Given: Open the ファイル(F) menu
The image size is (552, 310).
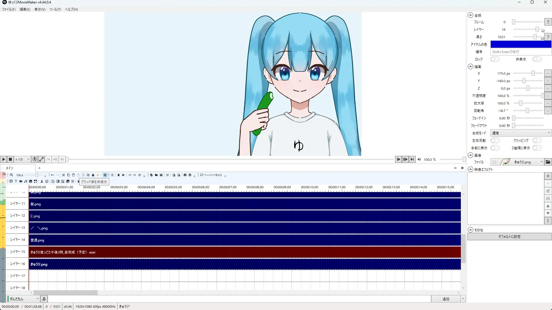Looking at the screenshot, I should (9, 9).
